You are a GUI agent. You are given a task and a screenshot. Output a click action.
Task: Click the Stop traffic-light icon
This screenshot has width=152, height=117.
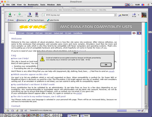[37, 14]
